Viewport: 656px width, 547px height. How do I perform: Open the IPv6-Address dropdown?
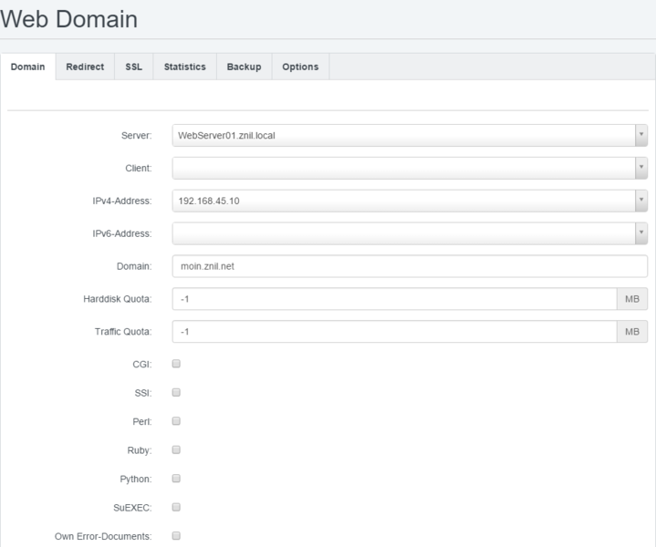[x=409, y=234]
